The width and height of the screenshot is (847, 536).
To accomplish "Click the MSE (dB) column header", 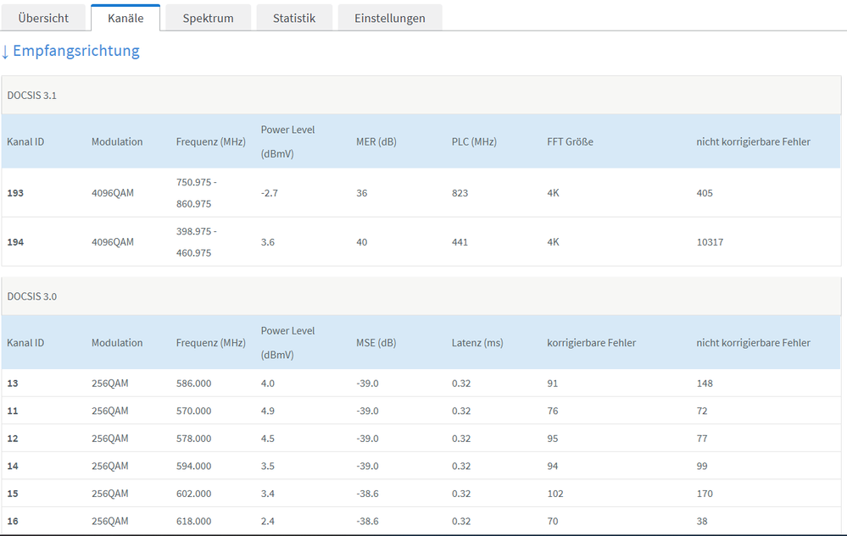I will click(376, 343).
